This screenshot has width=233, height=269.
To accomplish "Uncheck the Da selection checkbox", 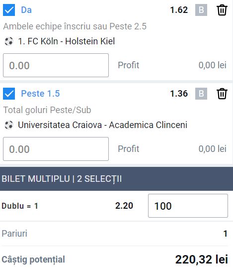I will point(9,10).
